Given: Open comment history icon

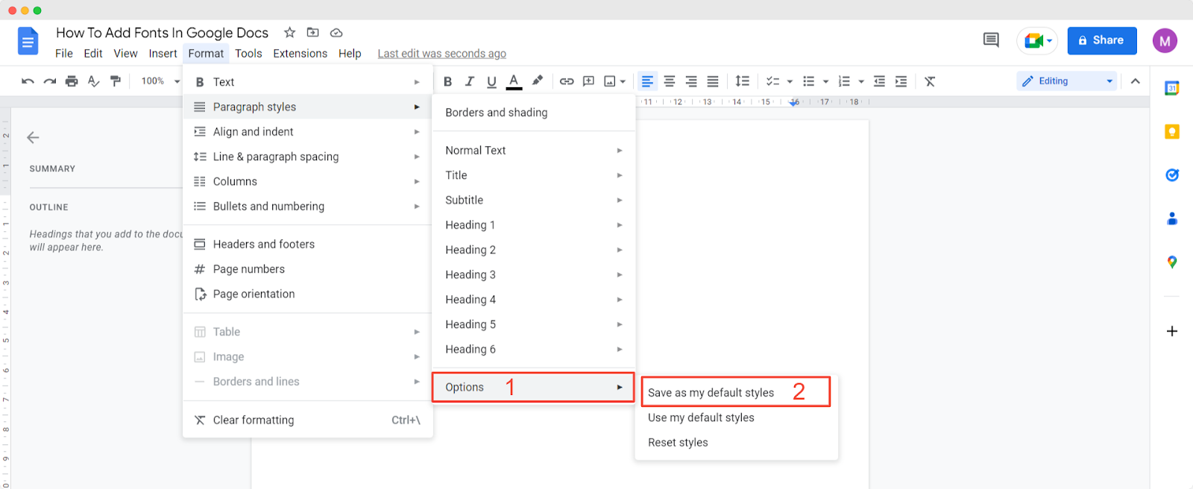Looking at the screenshot, I should 991,40.
